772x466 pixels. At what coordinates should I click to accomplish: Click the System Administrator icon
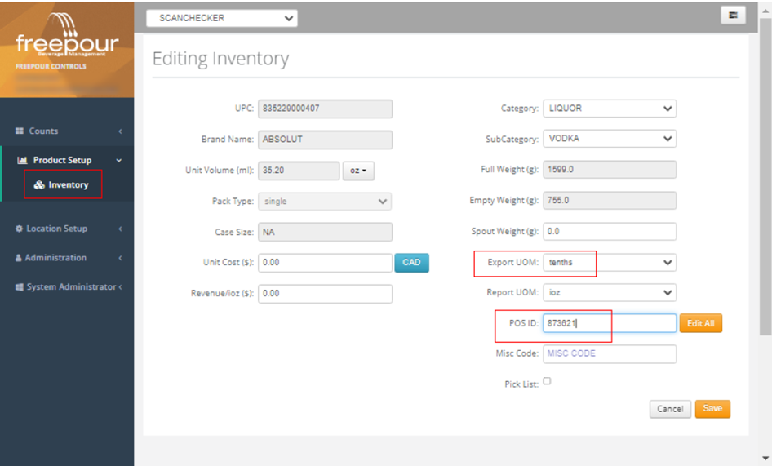[20, 286]
